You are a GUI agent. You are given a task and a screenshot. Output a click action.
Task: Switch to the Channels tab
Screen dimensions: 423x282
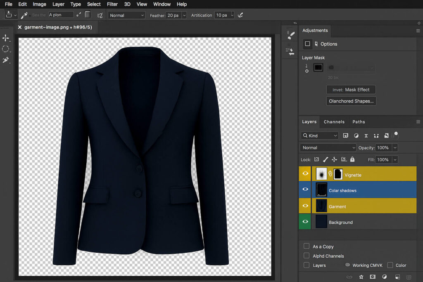tap(334, 122)
